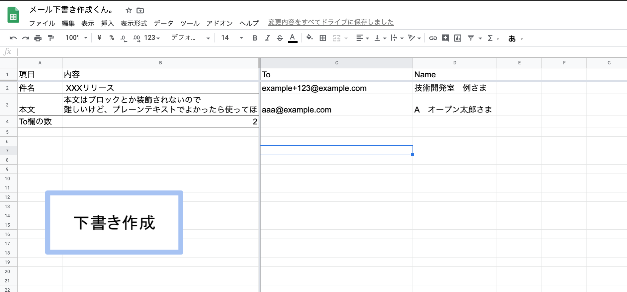Viewport: 627px width, 292px height.
Task: Redo the last undone action
Action: pos(26,38)
